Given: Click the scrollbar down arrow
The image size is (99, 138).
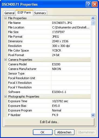Looking at the screenshot, I should (93, 115).
